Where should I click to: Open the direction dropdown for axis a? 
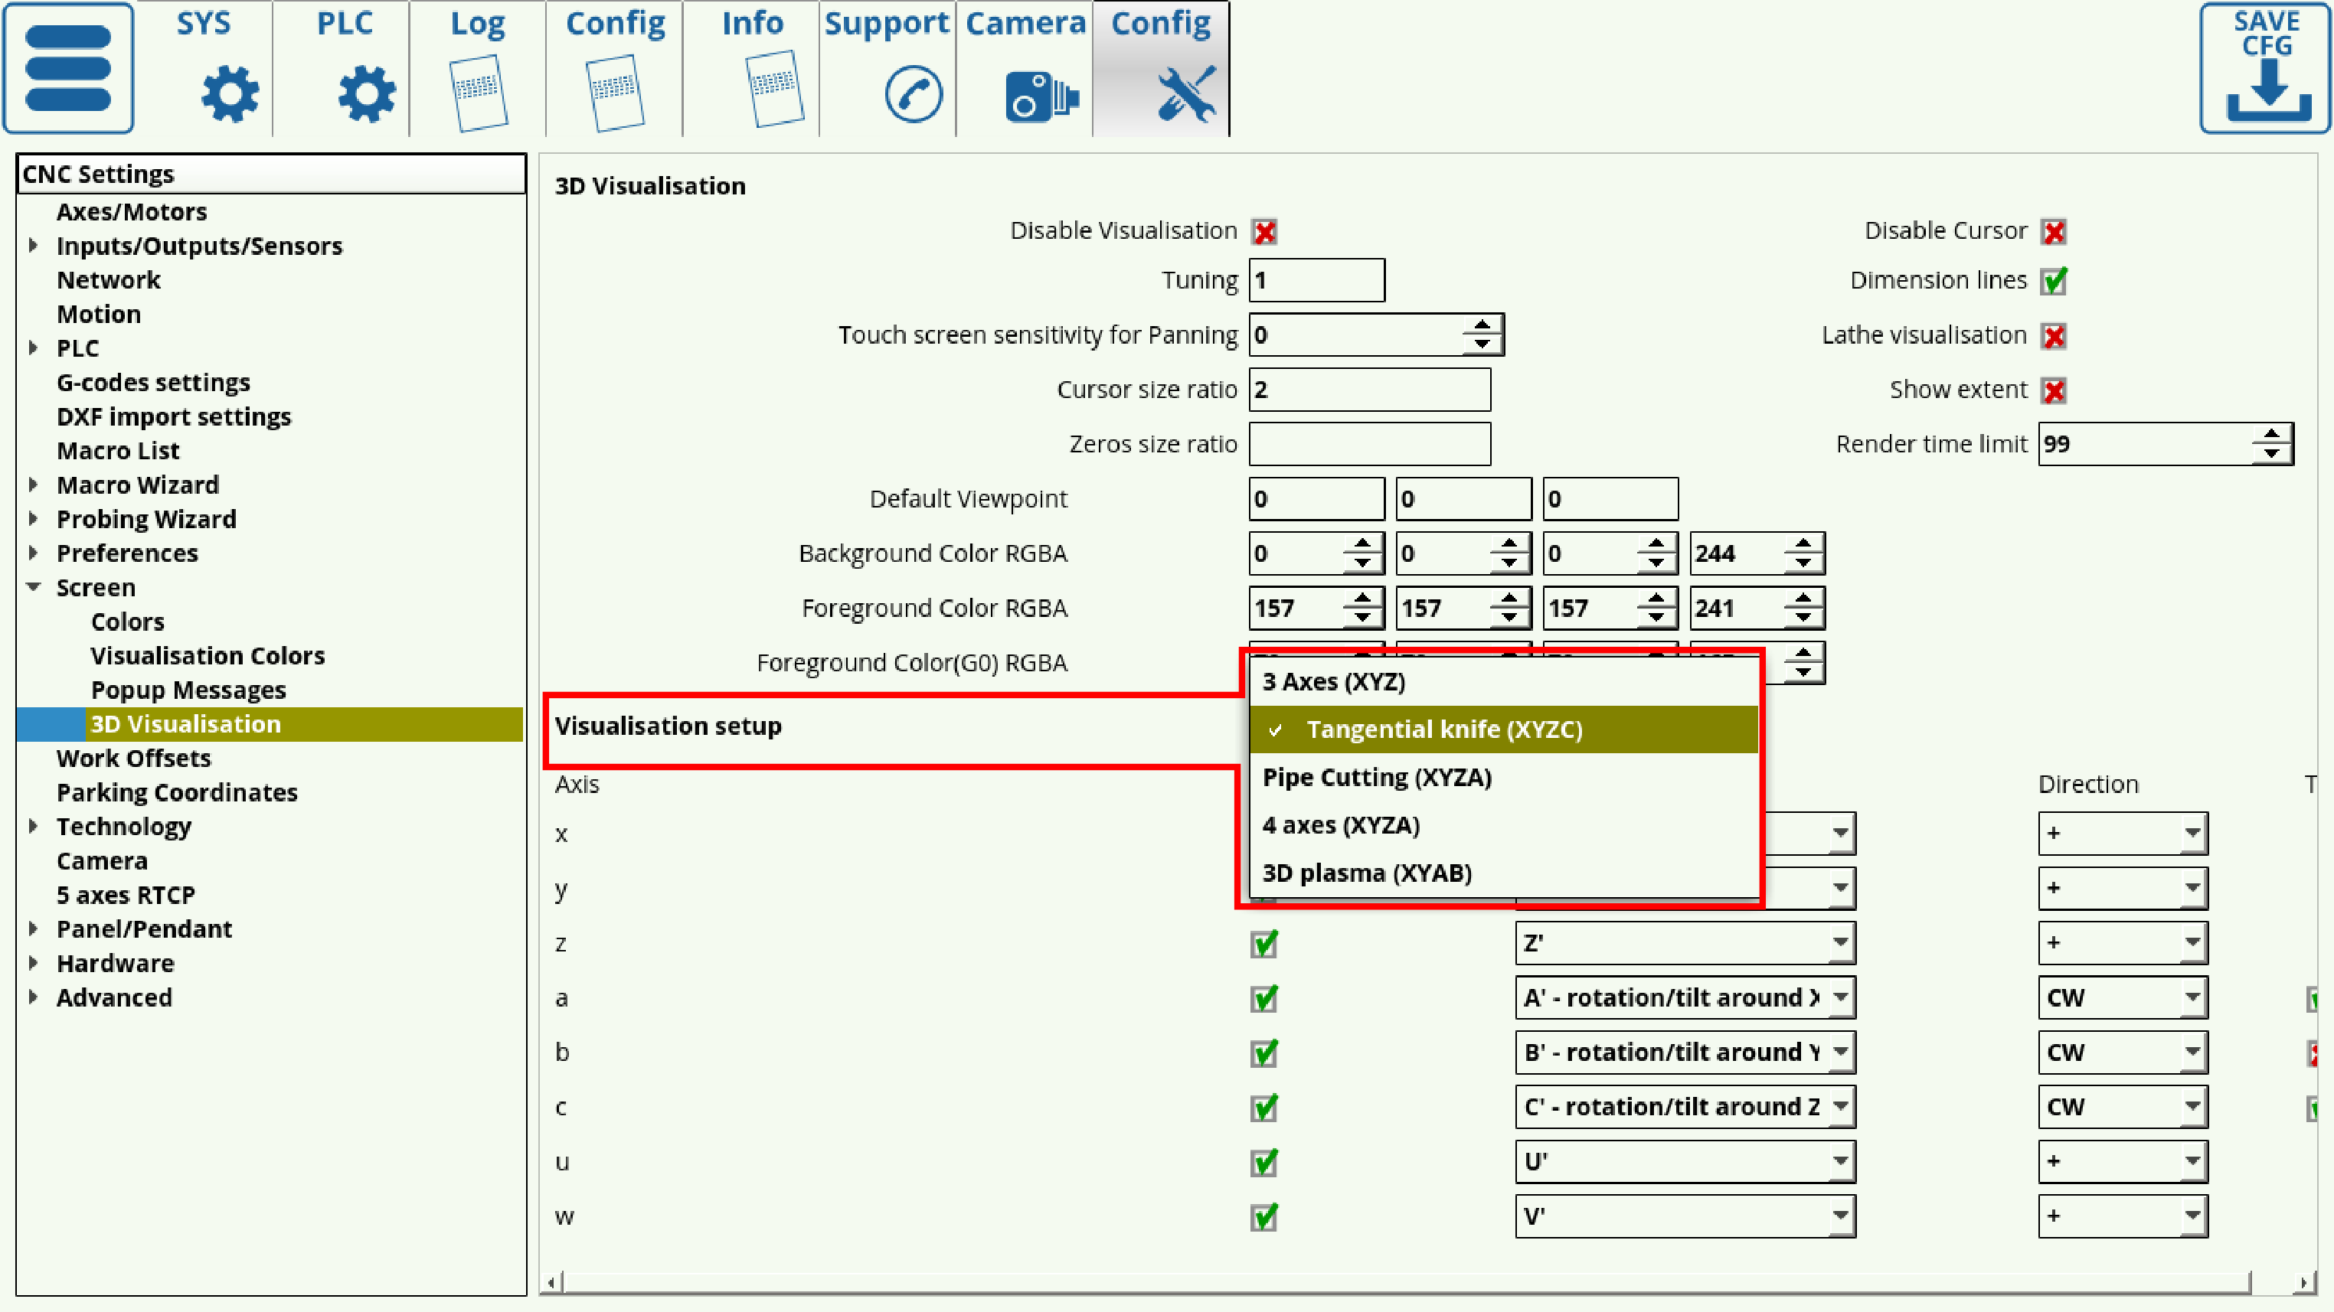coord(2121,998)
